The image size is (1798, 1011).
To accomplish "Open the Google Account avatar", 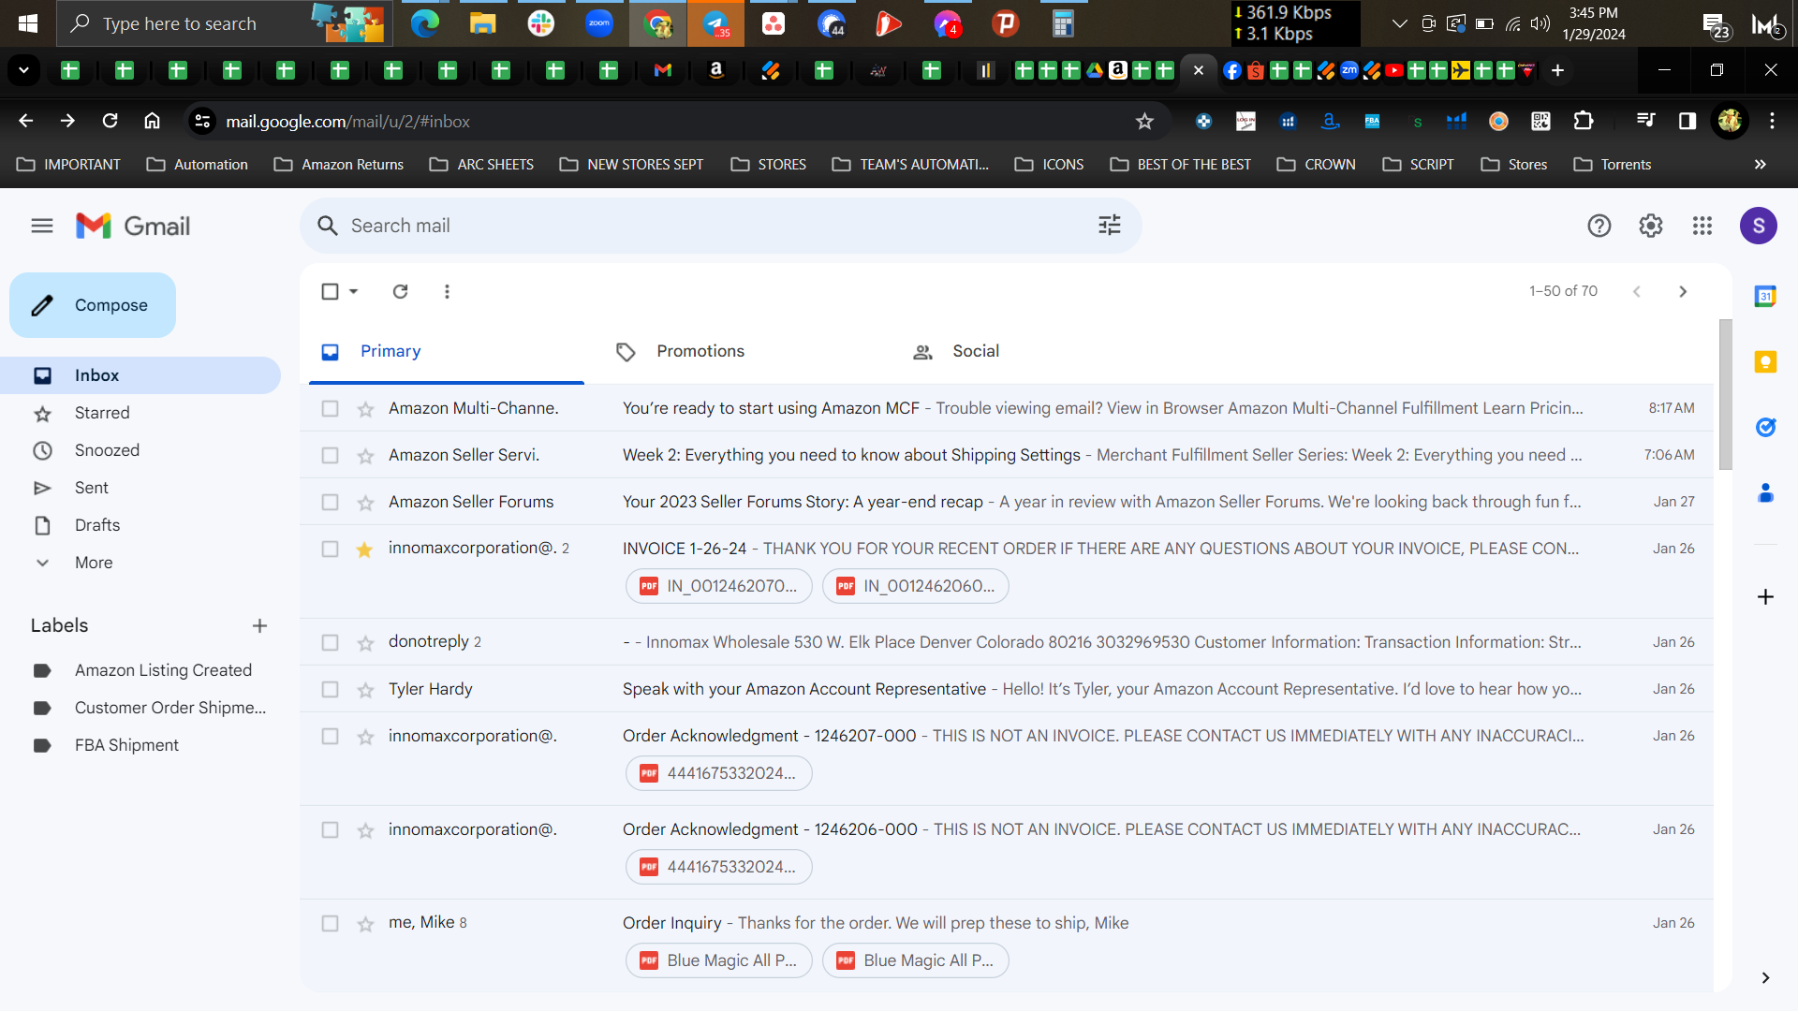I will pos(1759,226).
